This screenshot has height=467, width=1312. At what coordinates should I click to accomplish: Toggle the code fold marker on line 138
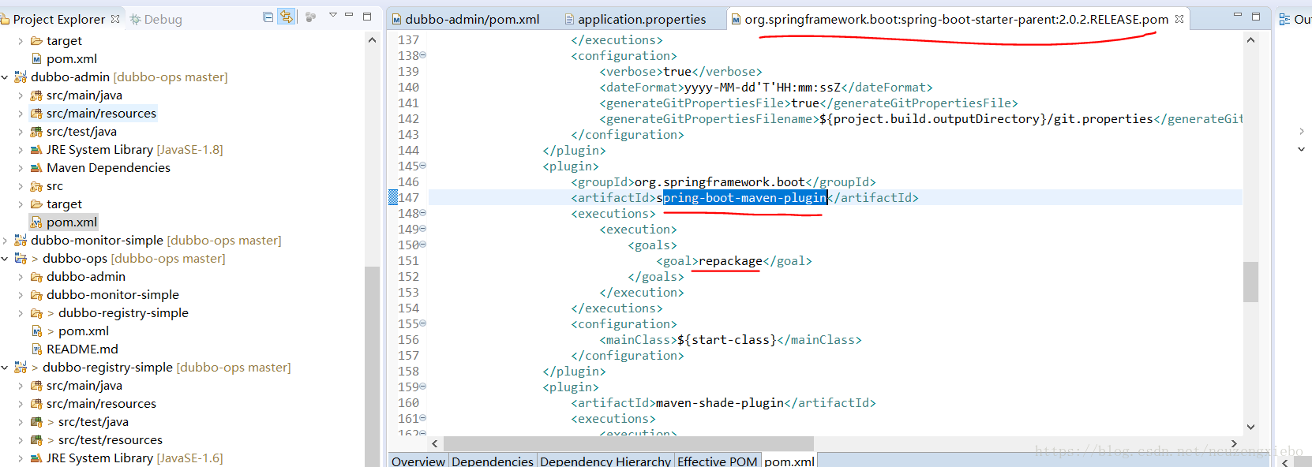coord(423,55)
